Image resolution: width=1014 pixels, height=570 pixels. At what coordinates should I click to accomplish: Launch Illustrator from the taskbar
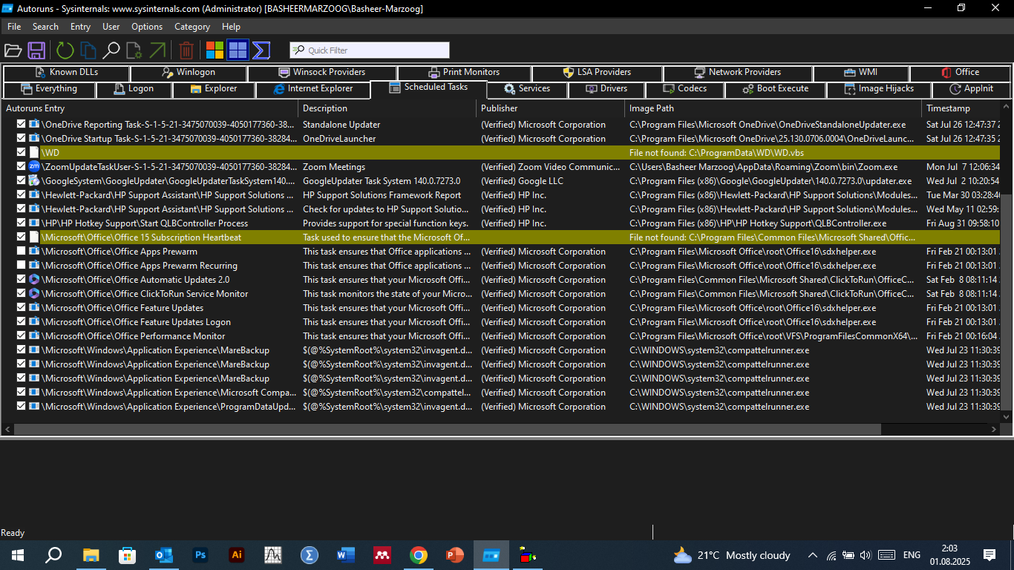click(x=237, y=555)
